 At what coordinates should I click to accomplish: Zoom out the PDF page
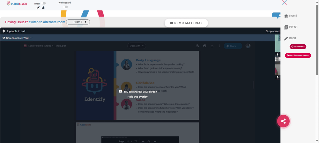coord(143,141)
